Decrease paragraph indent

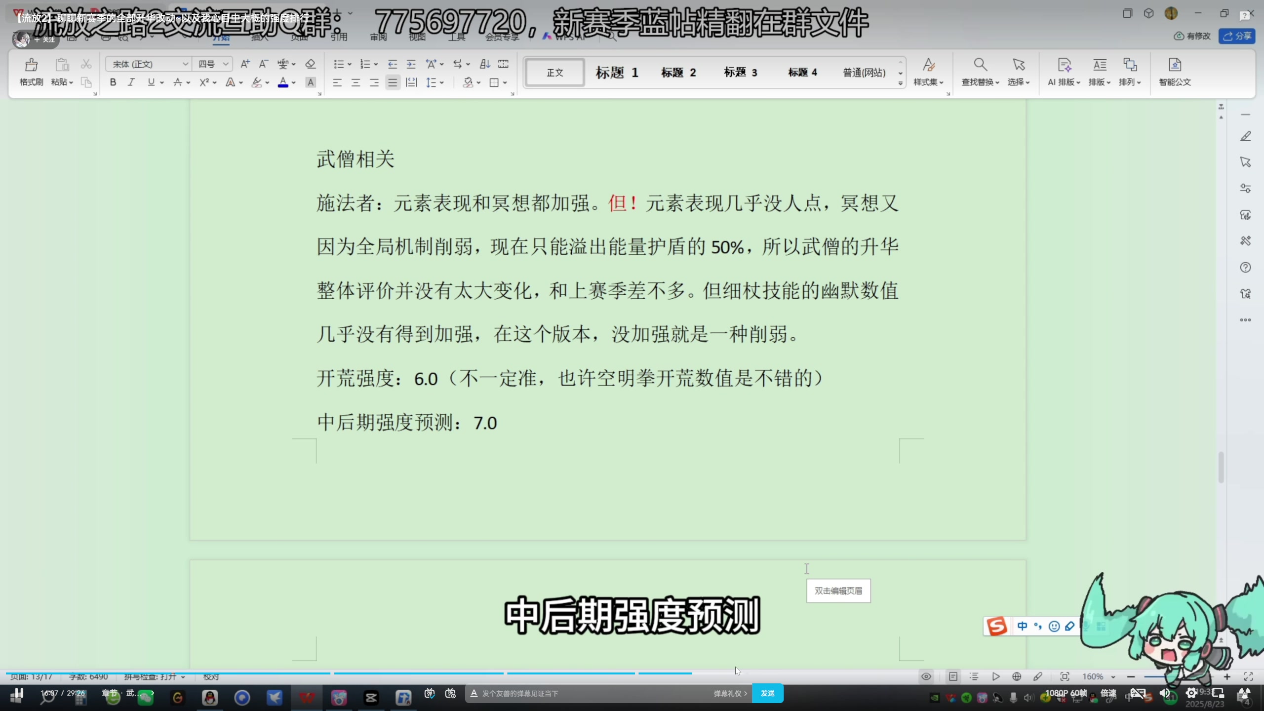[393, 64]
